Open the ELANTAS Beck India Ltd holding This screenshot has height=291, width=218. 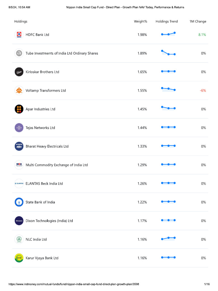[x=44, y=184]
